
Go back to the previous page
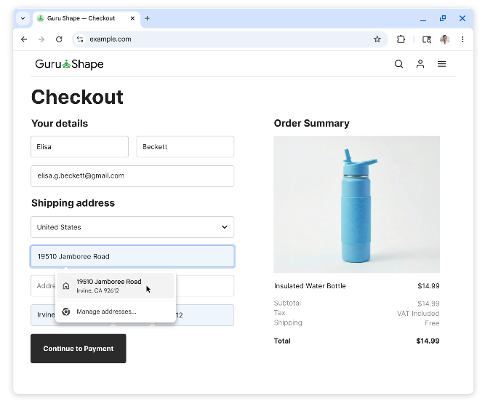click(24, 39)
